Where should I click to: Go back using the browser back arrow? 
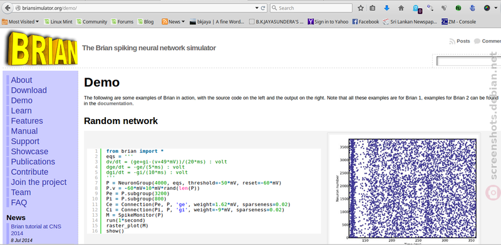click(x=7, y=8)
